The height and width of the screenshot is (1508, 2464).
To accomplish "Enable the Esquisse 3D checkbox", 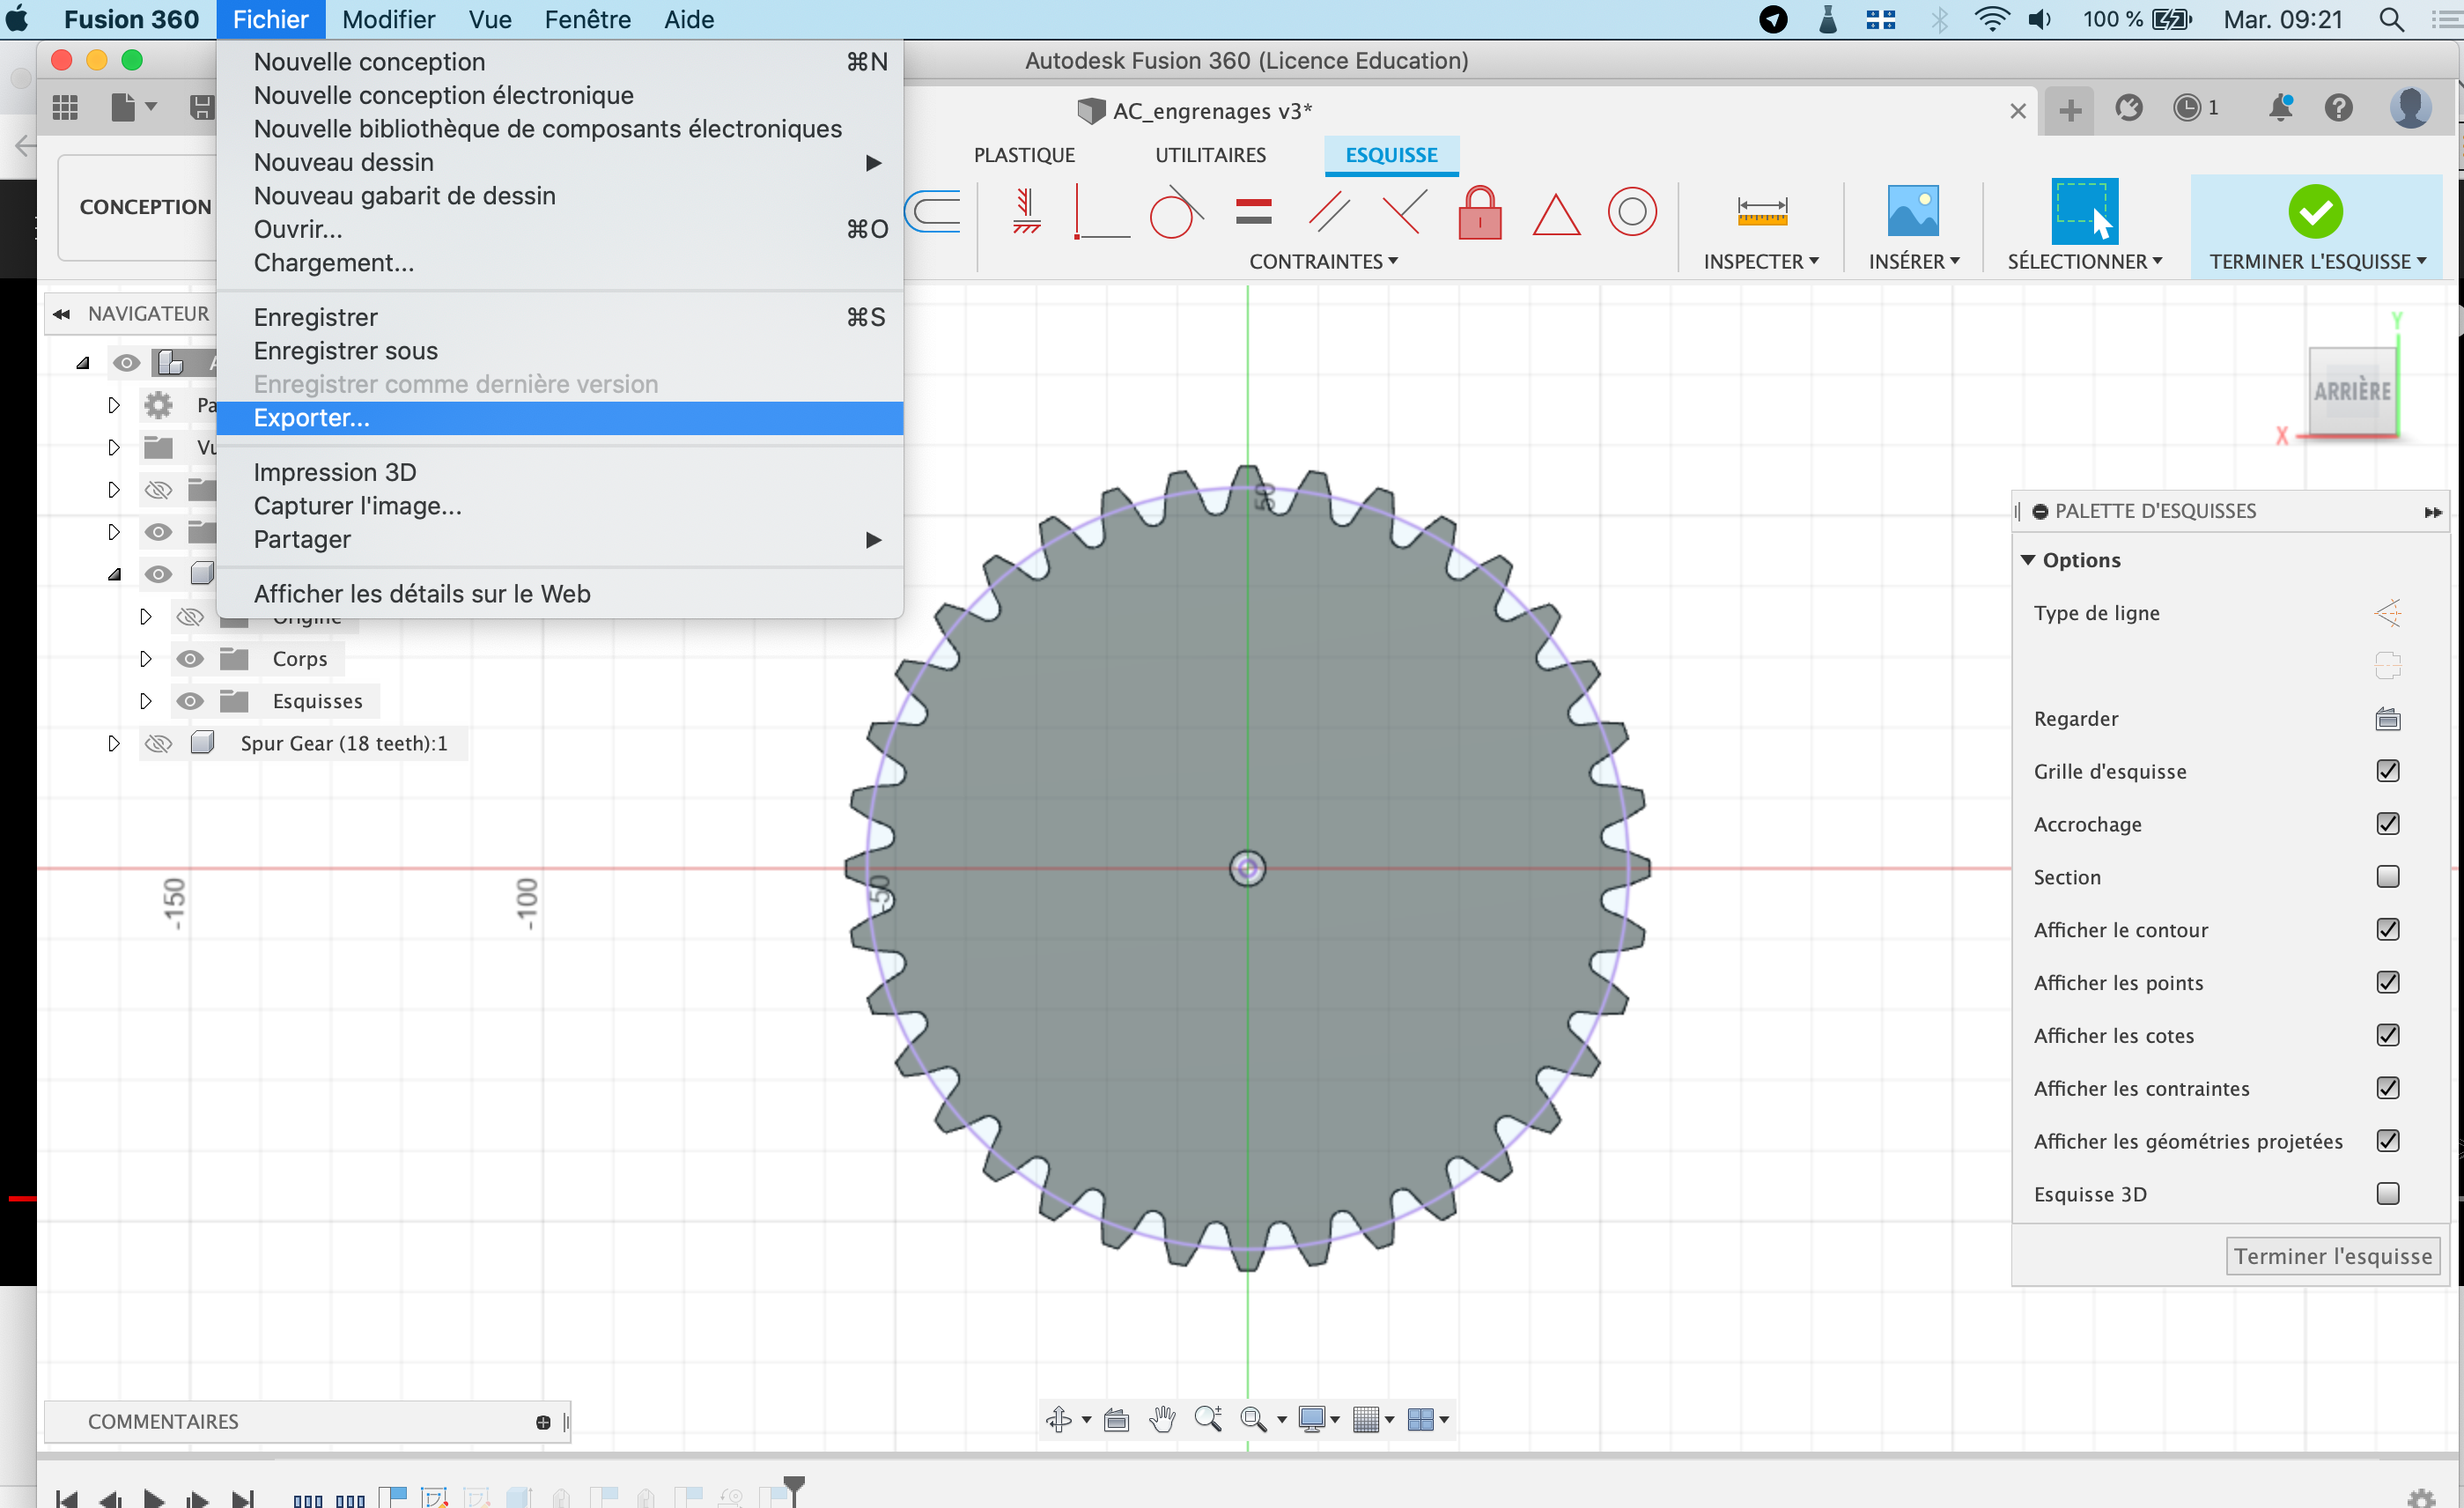I will coord(2387,1194).
